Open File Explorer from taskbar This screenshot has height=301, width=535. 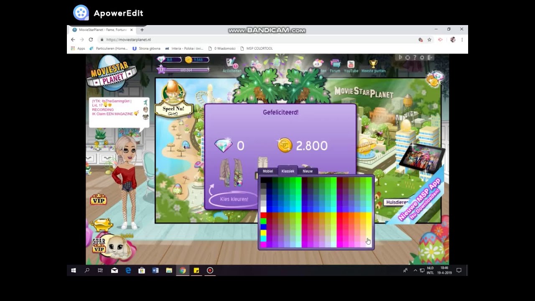click(169, 270)
